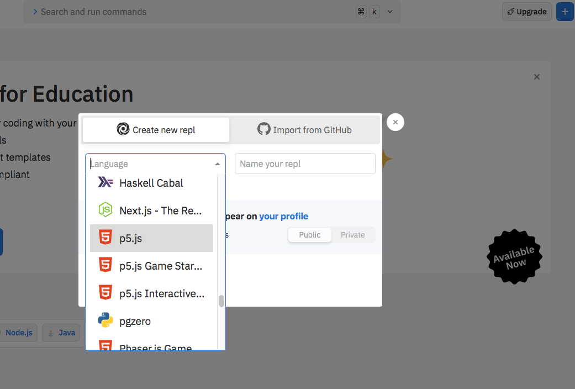575x389 pixels.
Task: Click the blue plus new repl button
Action: 565,12
